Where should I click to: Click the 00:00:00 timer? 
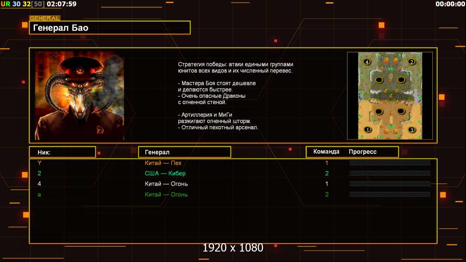pyautogui.click(x=450, y=4)
